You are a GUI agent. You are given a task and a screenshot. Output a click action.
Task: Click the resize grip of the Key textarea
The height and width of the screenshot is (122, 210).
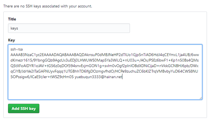pos(200,98)
